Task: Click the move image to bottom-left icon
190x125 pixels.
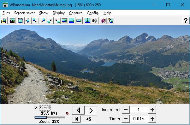Action: pyautogui.click(x=50, y=21)
